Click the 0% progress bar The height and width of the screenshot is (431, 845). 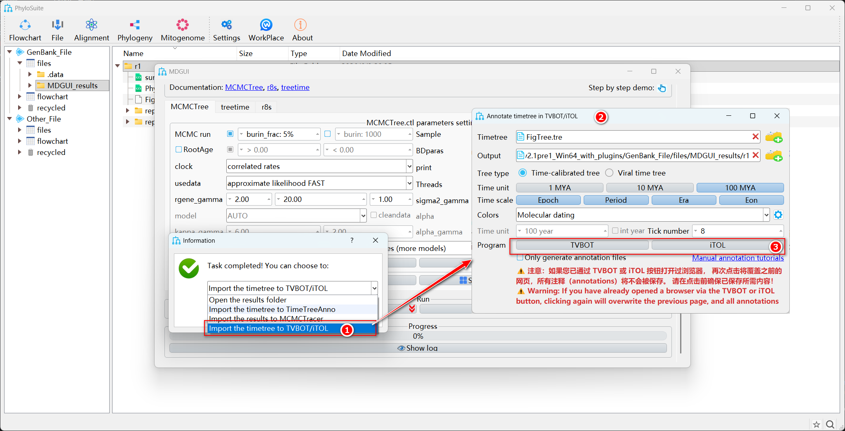pos(418,336)
